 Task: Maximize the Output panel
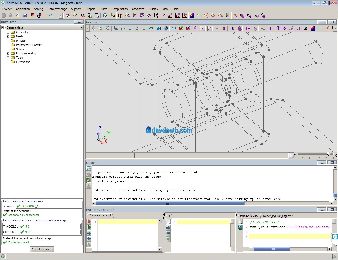point(332,163)
